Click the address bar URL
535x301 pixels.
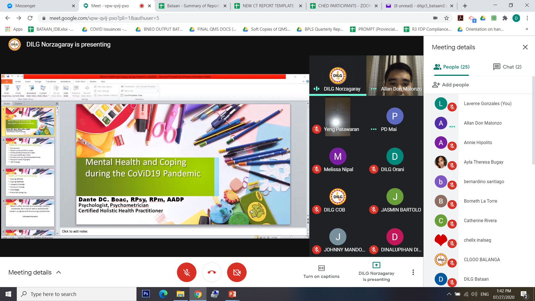tap(104, 18)
